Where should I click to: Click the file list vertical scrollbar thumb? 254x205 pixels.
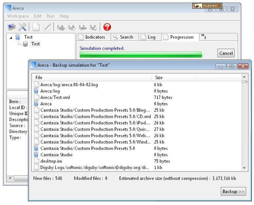245,82
